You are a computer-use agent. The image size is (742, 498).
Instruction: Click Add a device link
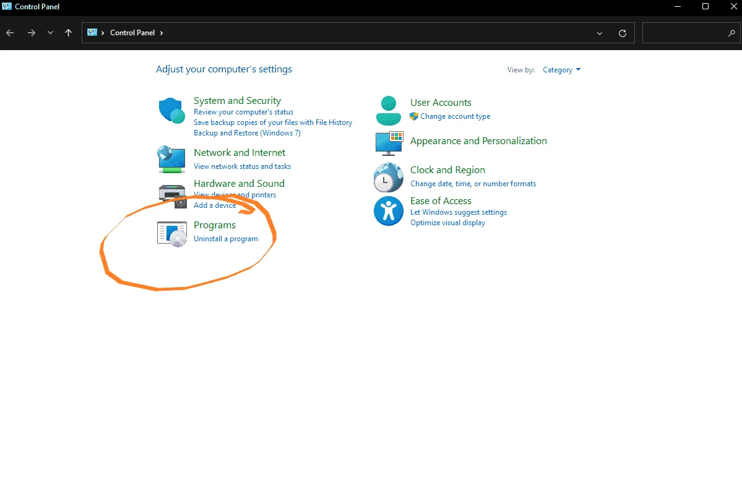[214, 205]
